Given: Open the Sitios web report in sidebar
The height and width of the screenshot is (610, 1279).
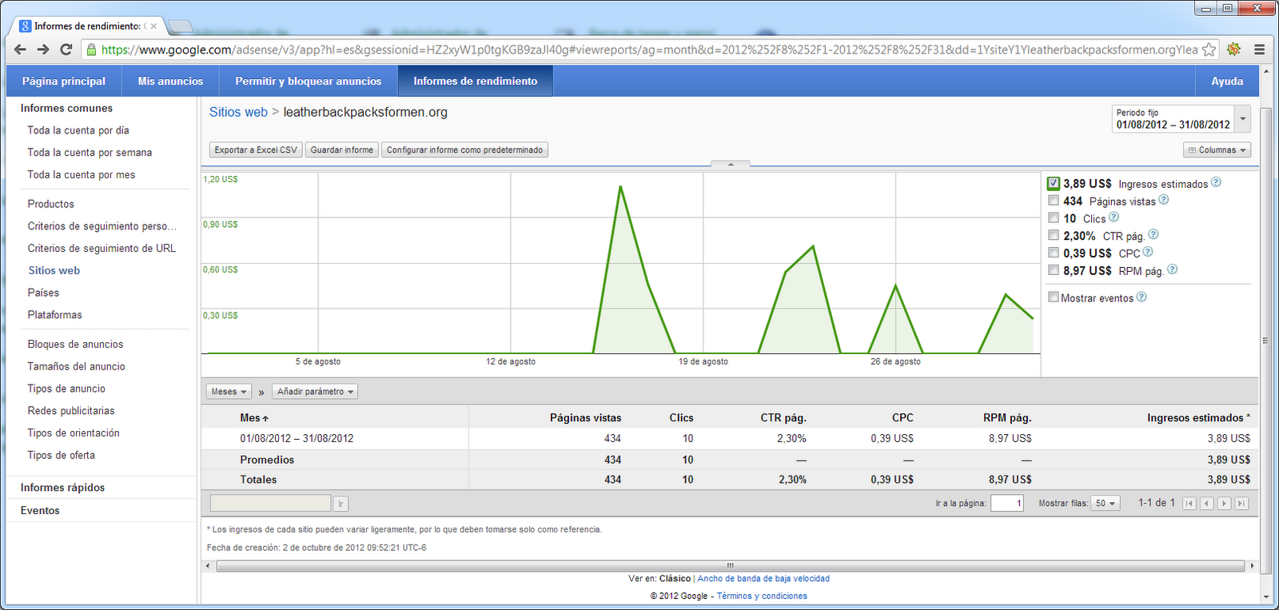Looking at the screenshot, I should [54, 270].
